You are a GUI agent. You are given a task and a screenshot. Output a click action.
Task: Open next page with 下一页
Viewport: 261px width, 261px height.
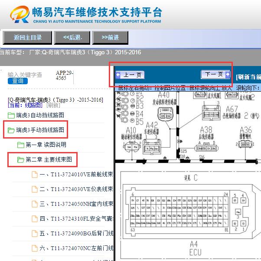click(x=216, y=74)
